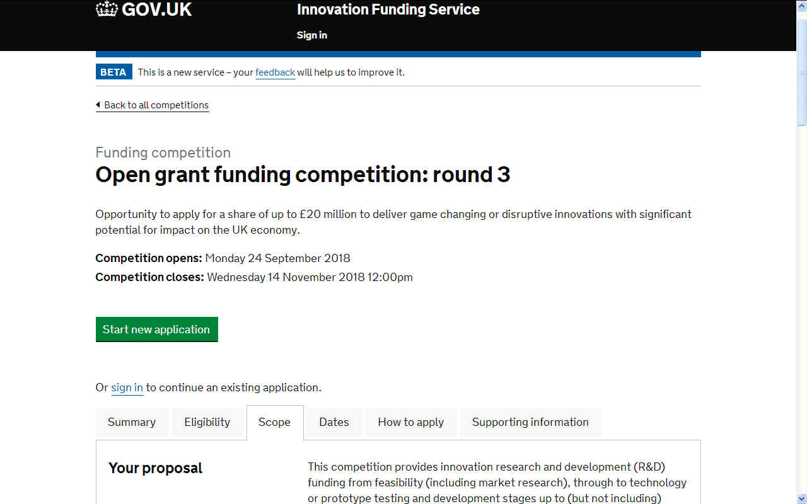Open the GOV.UK homepage link
This screenshot has height=504, width=807.
point(144,9)
